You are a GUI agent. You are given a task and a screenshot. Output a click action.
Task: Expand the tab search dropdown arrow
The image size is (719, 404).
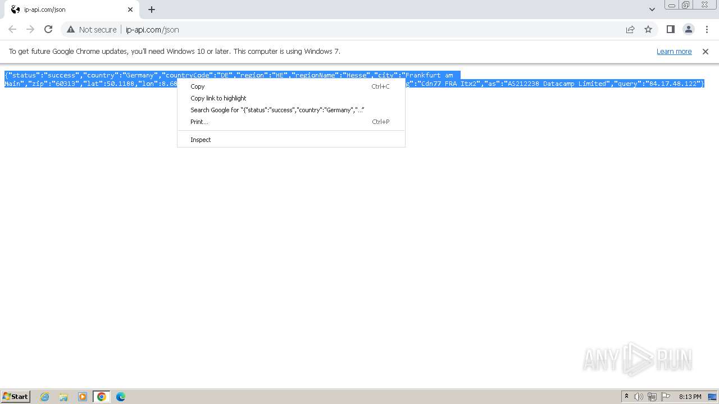[652, 10]
